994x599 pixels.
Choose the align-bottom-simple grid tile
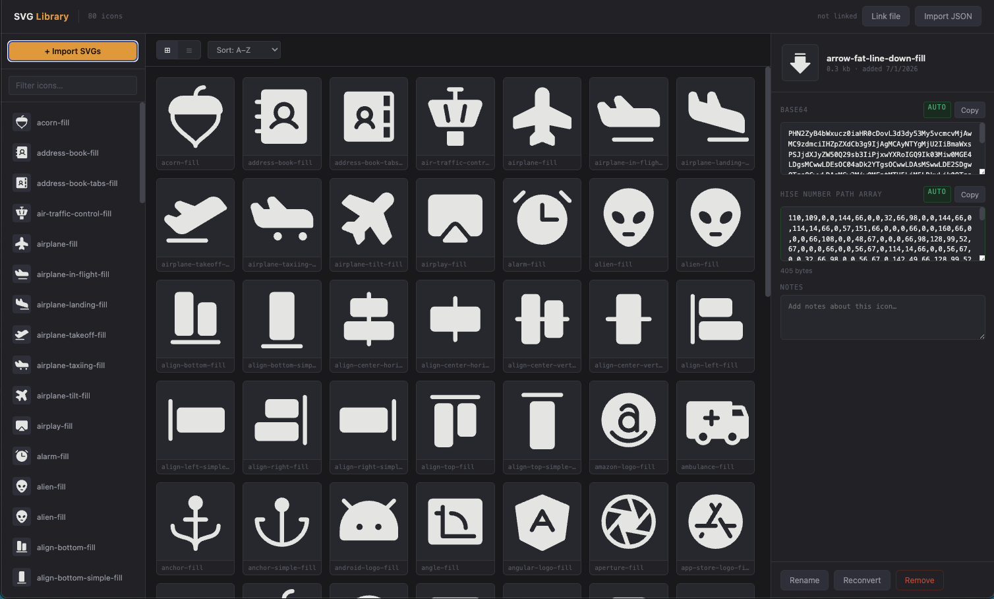point(281,326)
